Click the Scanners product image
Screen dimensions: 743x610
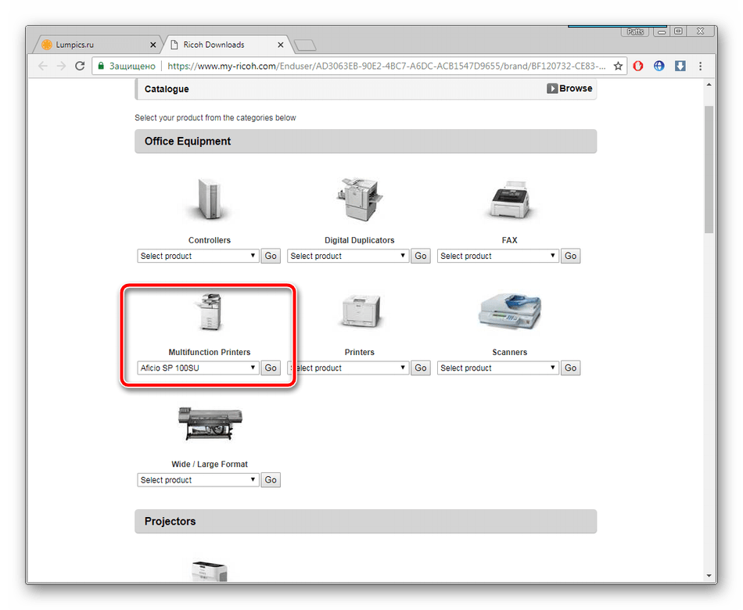(x=509, y=312)
